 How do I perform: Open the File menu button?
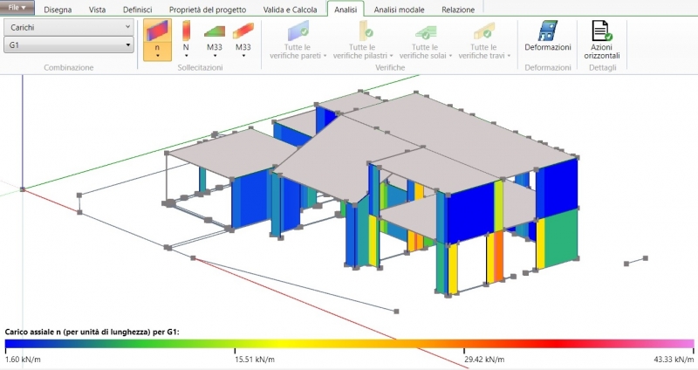pos(17,8)
